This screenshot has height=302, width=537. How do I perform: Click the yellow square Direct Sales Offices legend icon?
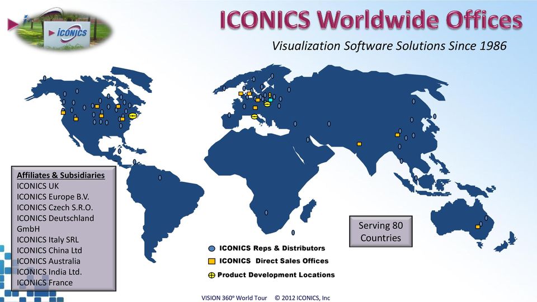[211, 261]
